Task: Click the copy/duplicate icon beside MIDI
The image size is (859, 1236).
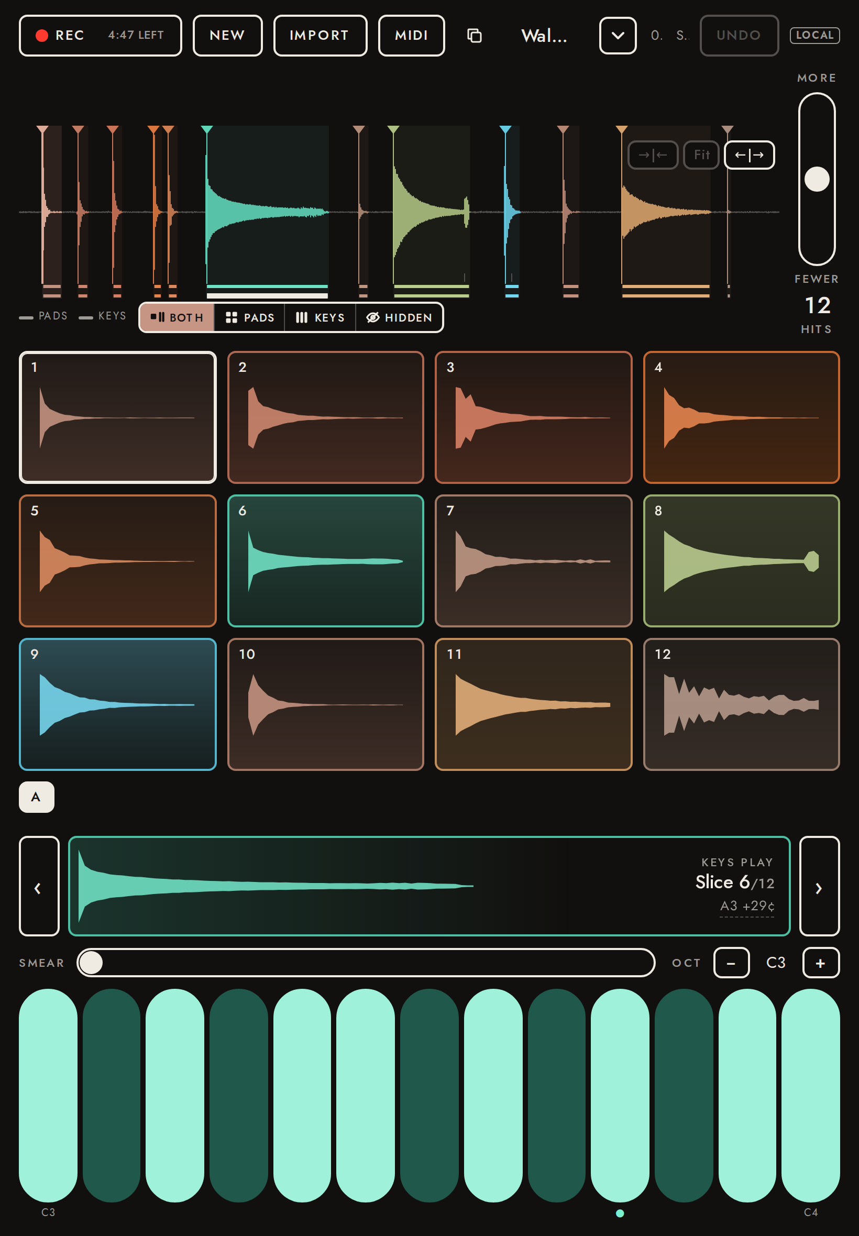Action: click(474, 36)
